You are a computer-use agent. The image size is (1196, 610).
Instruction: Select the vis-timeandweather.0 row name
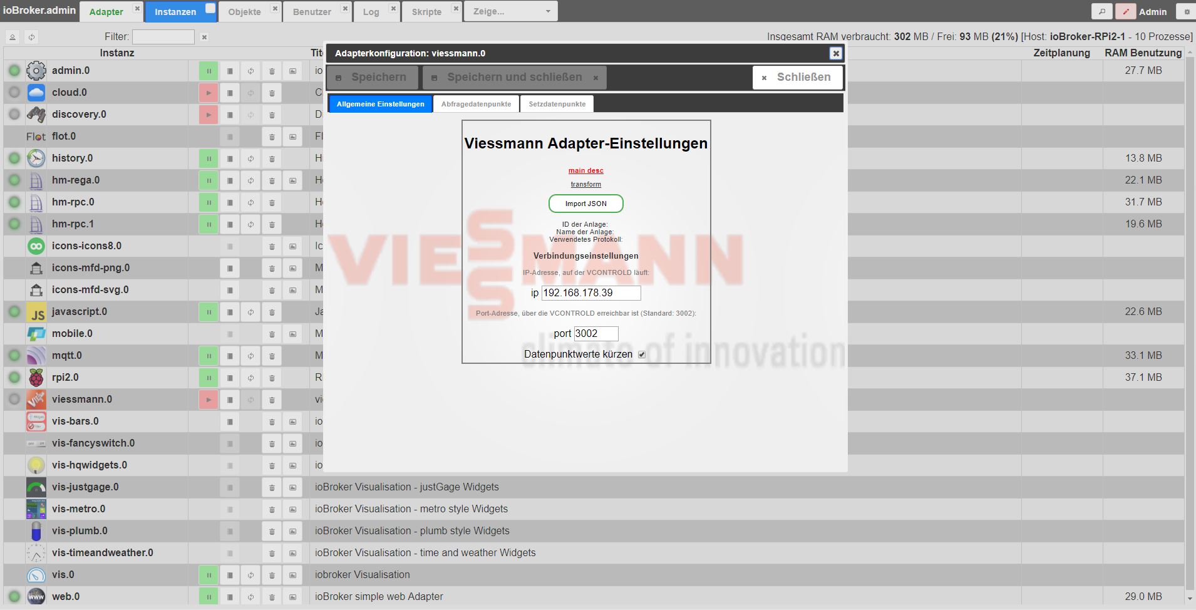point(103,553)
